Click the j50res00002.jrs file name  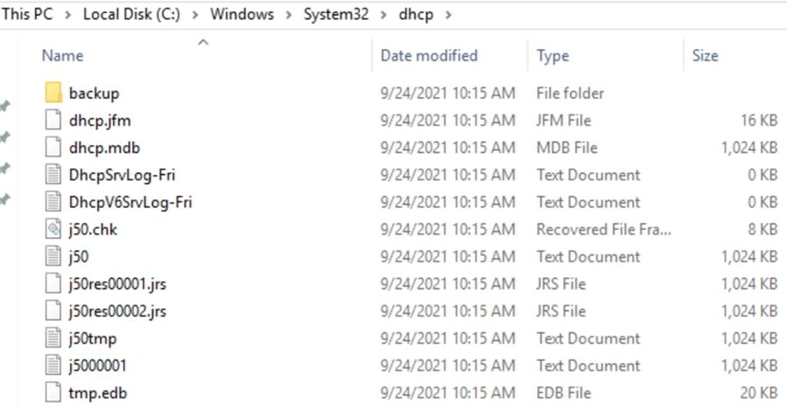(117, 311)
